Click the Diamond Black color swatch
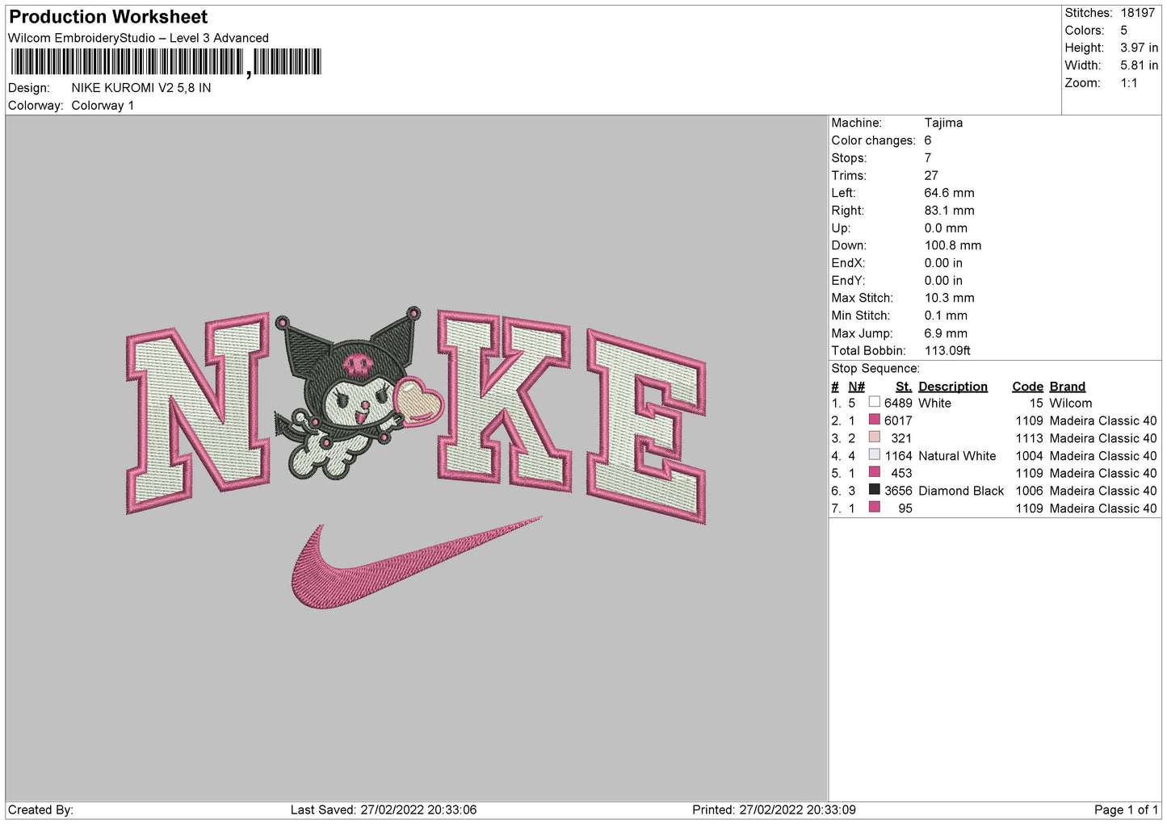 874,490
